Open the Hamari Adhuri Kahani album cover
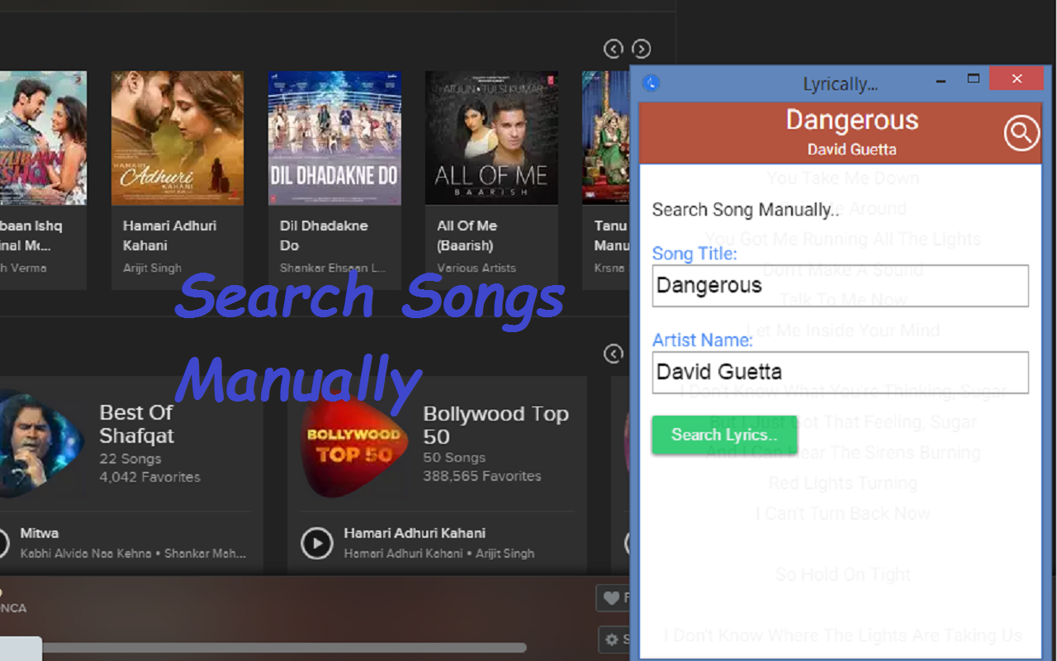The image size is (1057, 661). [x=178, y=138]
